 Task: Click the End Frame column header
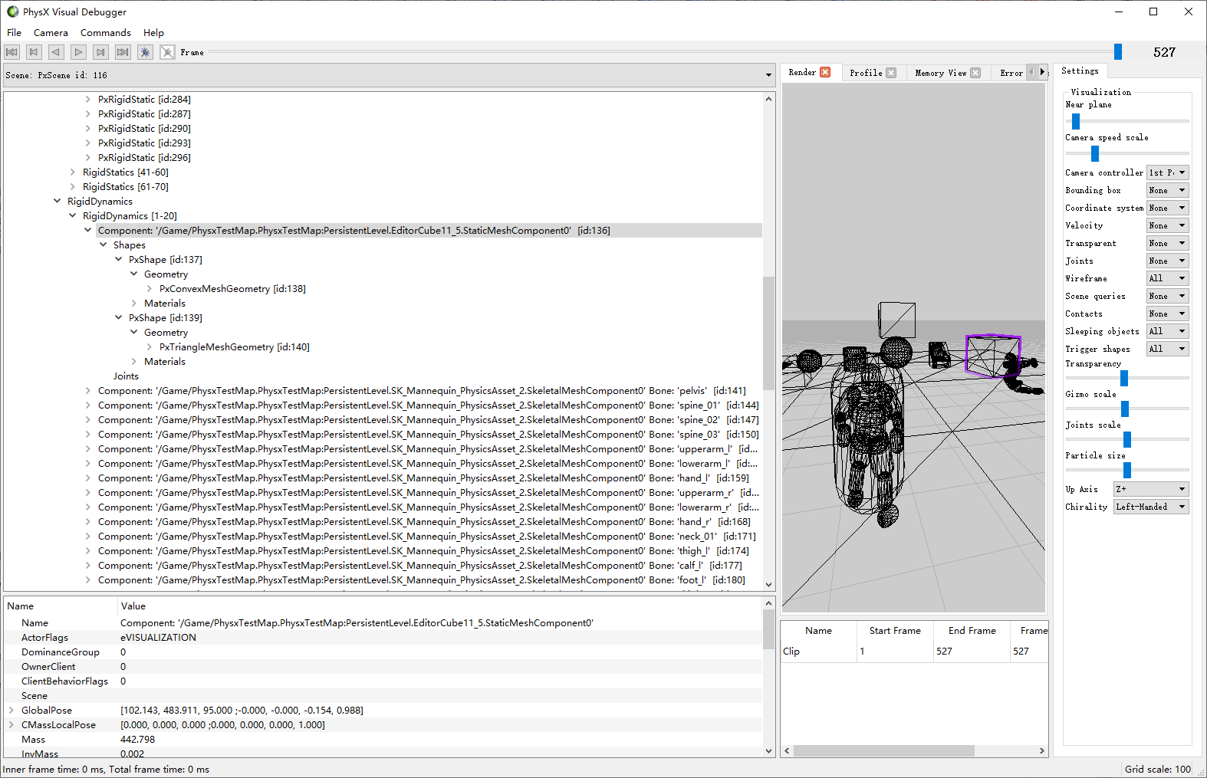(972, 631)
